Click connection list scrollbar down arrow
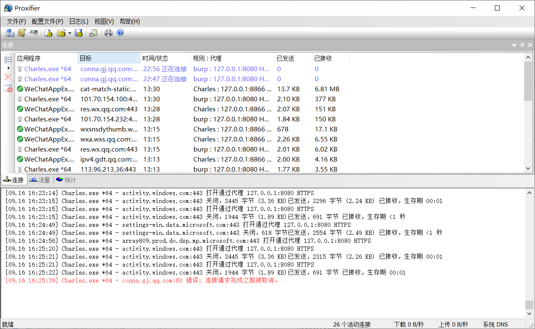Image resolution: width=535 pixels, height=329 pixels. [528, 168]
